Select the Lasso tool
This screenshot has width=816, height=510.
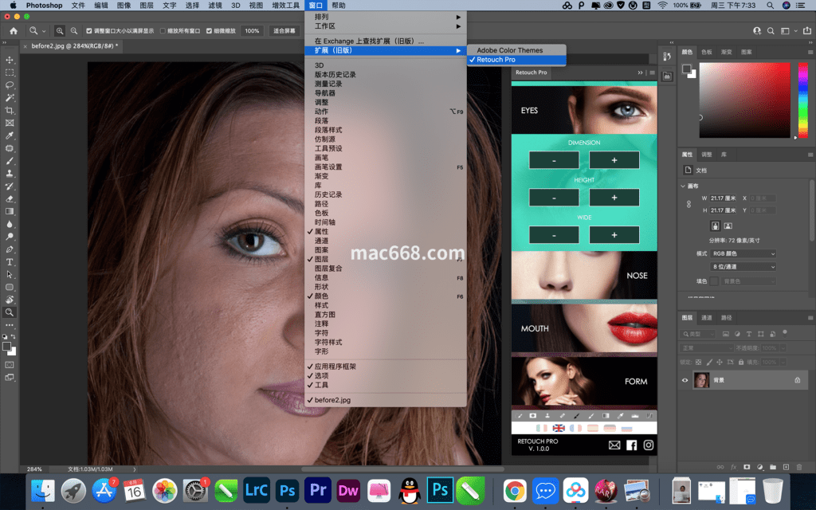[10, 84]
